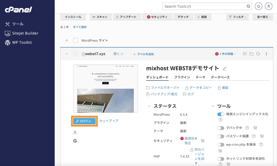Viewport: 277px width, 166px height.
Task: Collapse the webst7.xyz site panel
Action: [67, 54]
